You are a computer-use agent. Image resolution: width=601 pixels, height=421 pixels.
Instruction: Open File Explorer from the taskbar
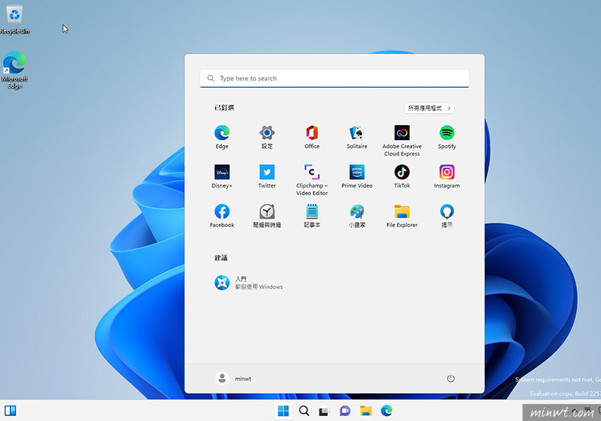point(366,411)
